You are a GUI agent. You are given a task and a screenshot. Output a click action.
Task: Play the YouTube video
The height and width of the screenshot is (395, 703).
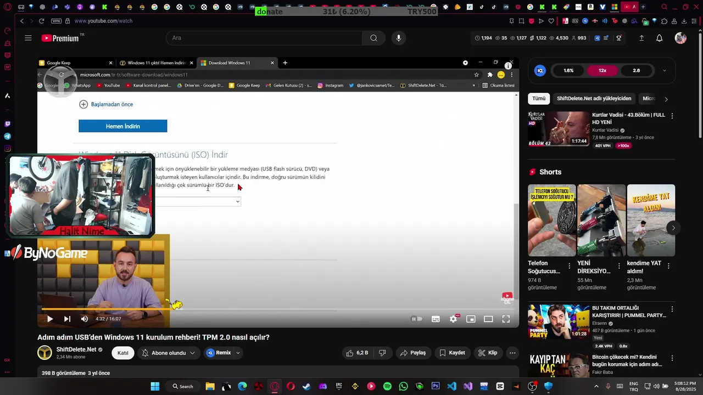(x=49, y=319)
